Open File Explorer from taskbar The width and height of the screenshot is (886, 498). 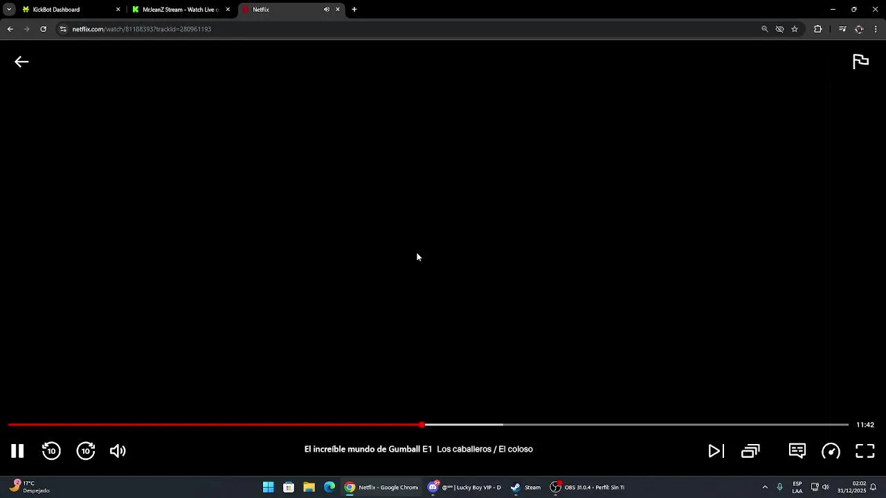pos(309,487)
